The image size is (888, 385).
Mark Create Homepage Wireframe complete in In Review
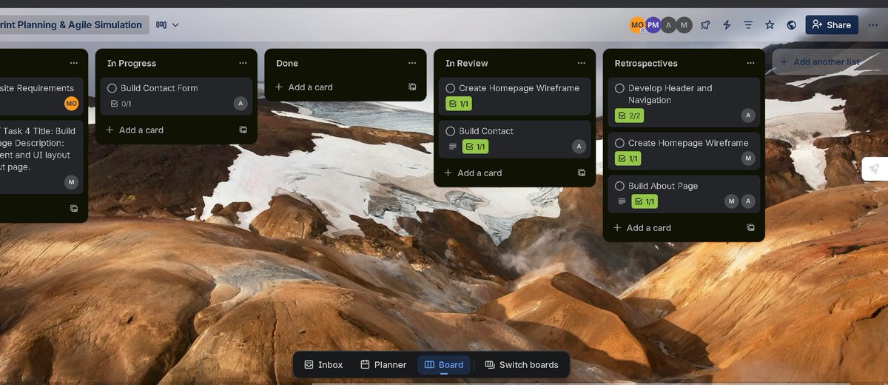tap(450, 88)
